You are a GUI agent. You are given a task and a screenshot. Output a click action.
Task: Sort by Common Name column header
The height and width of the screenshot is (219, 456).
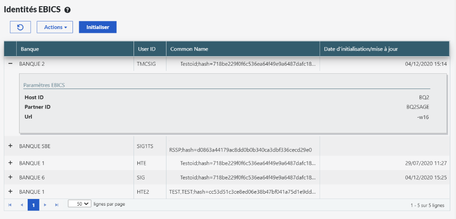click(189, 49)
